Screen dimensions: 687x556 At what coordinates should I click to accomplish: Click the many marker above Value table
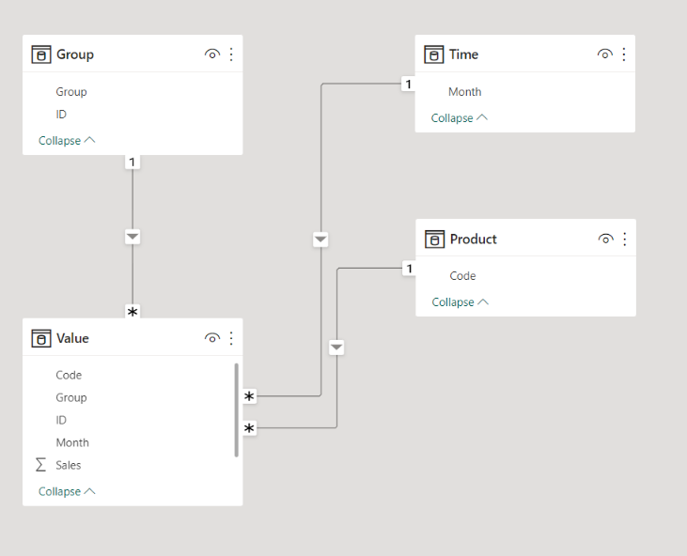[x=133, y=312]
